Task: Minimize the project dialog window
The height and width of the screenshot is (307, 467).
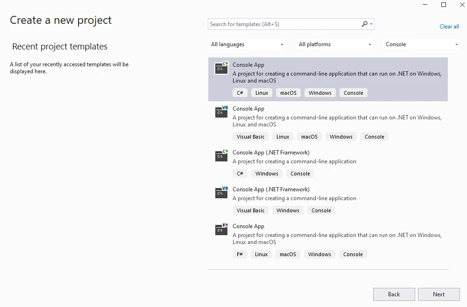Action: coord(425,5)
